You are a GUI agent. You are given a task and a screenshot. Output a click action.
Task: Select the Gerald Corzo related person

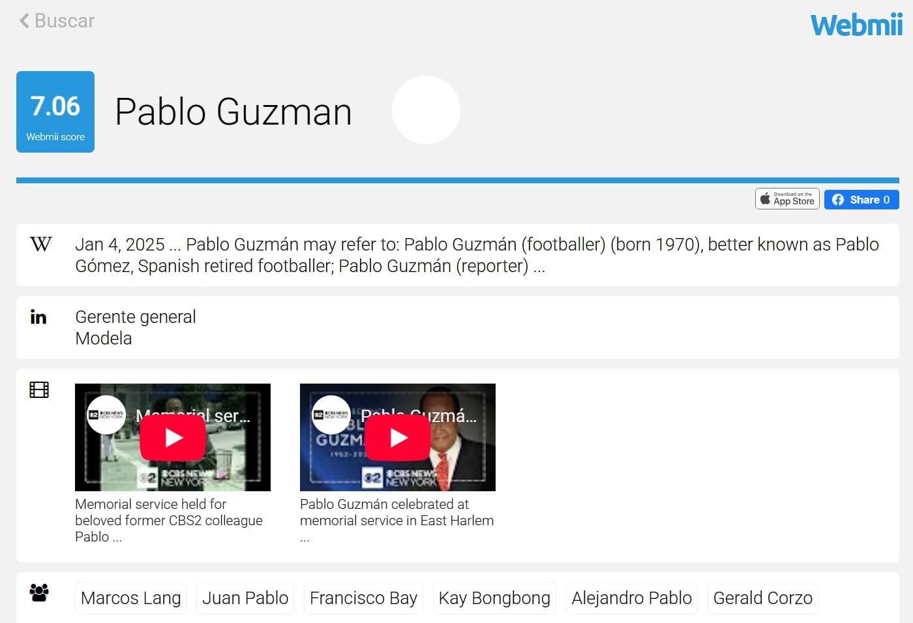tap(763, 598)
